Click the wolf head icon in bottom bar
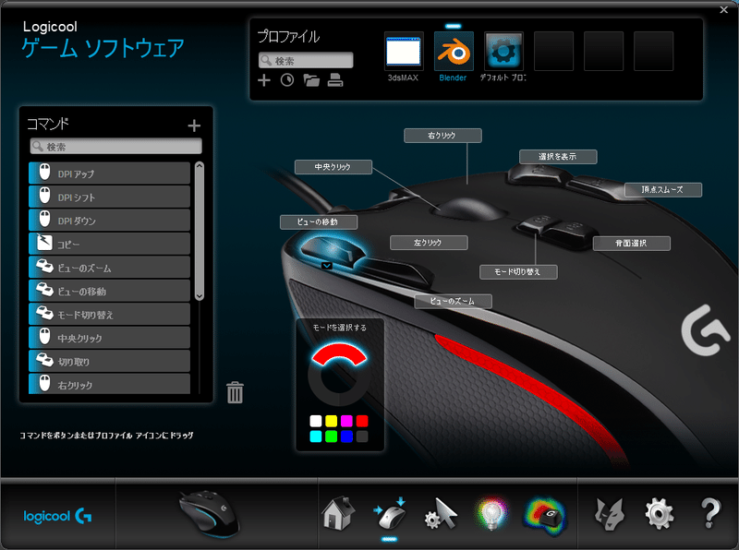 (609, 514)
